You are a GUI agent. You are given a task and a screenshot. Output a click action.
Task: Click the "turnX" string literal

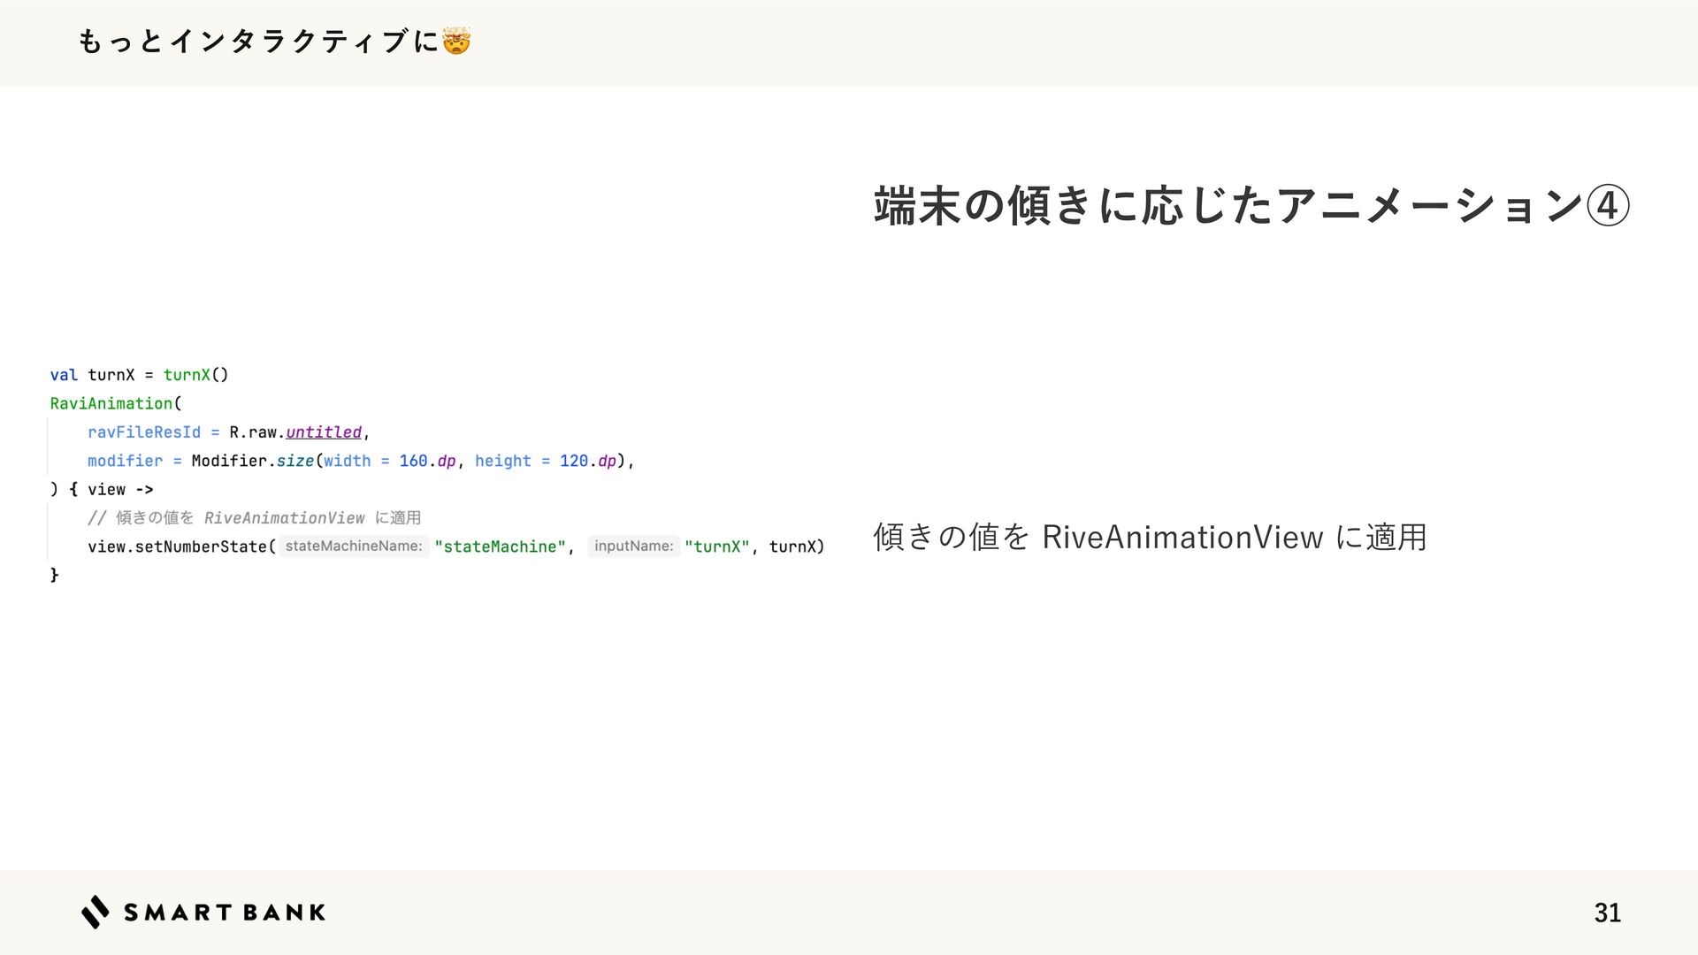click(x=717, y=546)
